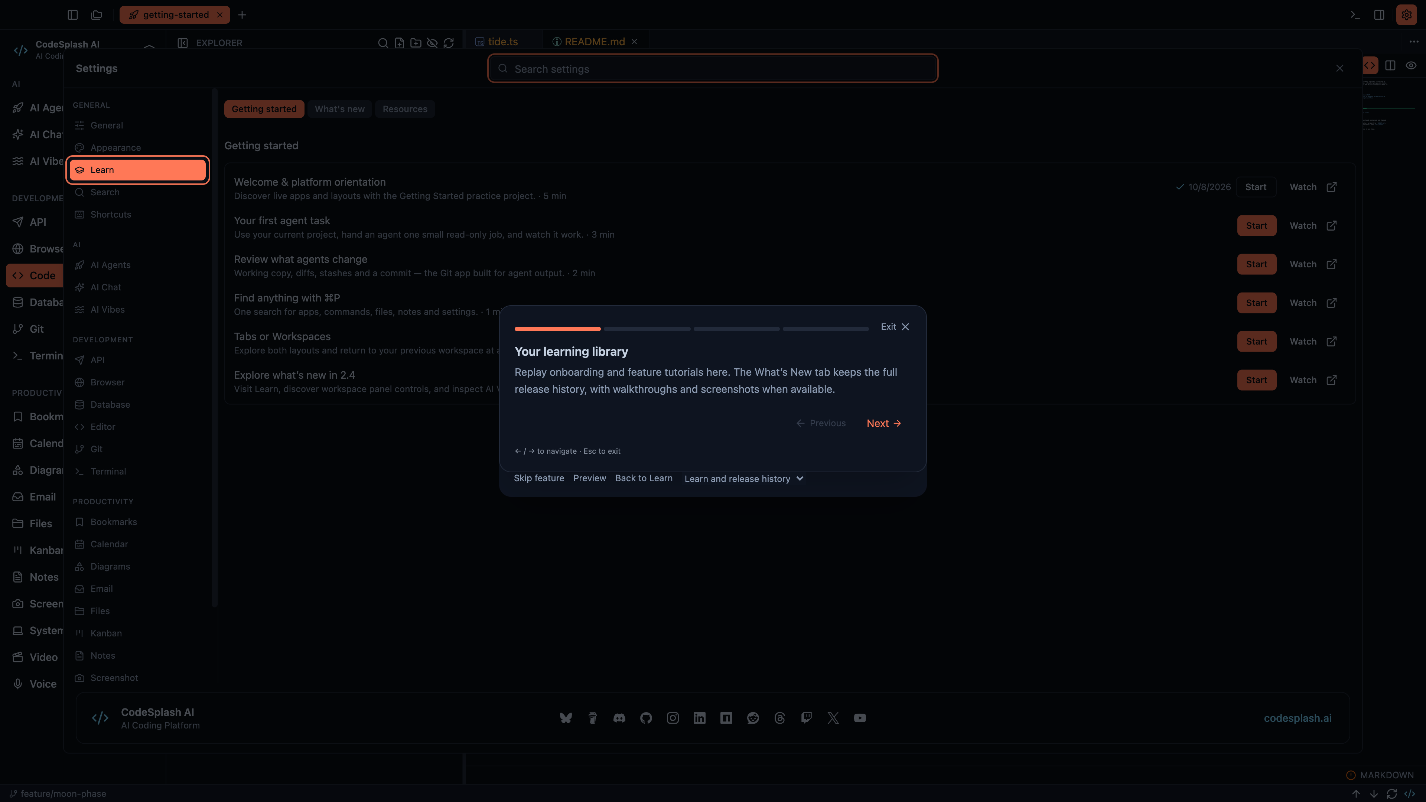Open the codesplash.ai website link
This screenshot has height=802, width=1426.
(x=1298, y=718)
